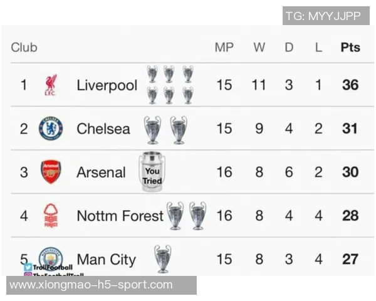Image resolution: width=376 pixels, height=301 pixels.
Task: Open the Nottm Forest team name
Action: 120,216
